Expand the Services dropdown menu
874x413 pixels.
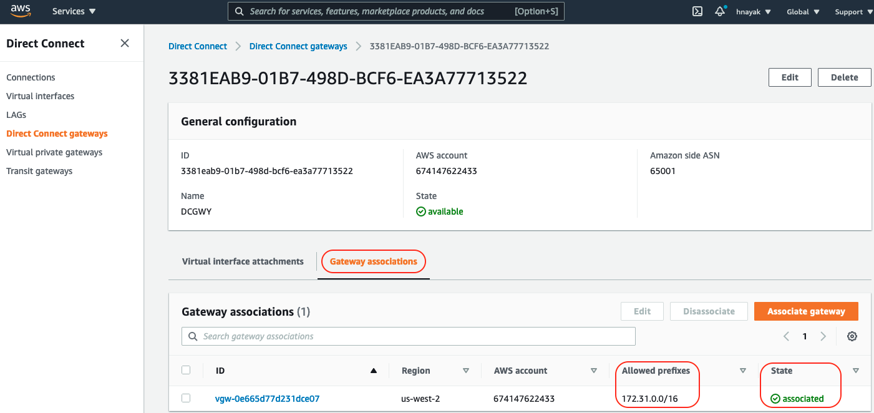pos(74,11)
